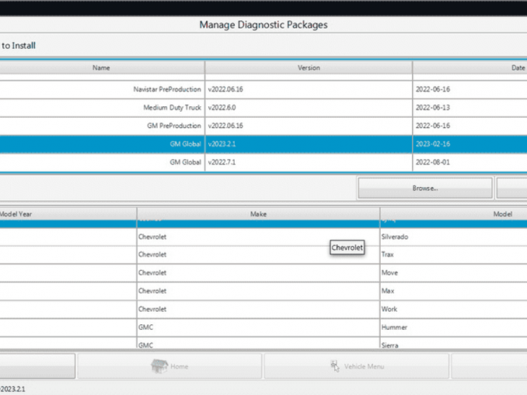Click the Date column header

click(469, 68)
